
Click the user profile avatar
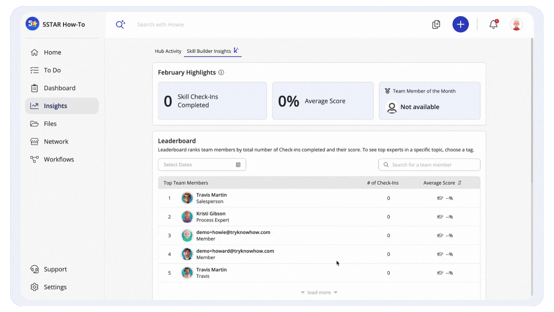pyautogui.click(x=516, y=24)
